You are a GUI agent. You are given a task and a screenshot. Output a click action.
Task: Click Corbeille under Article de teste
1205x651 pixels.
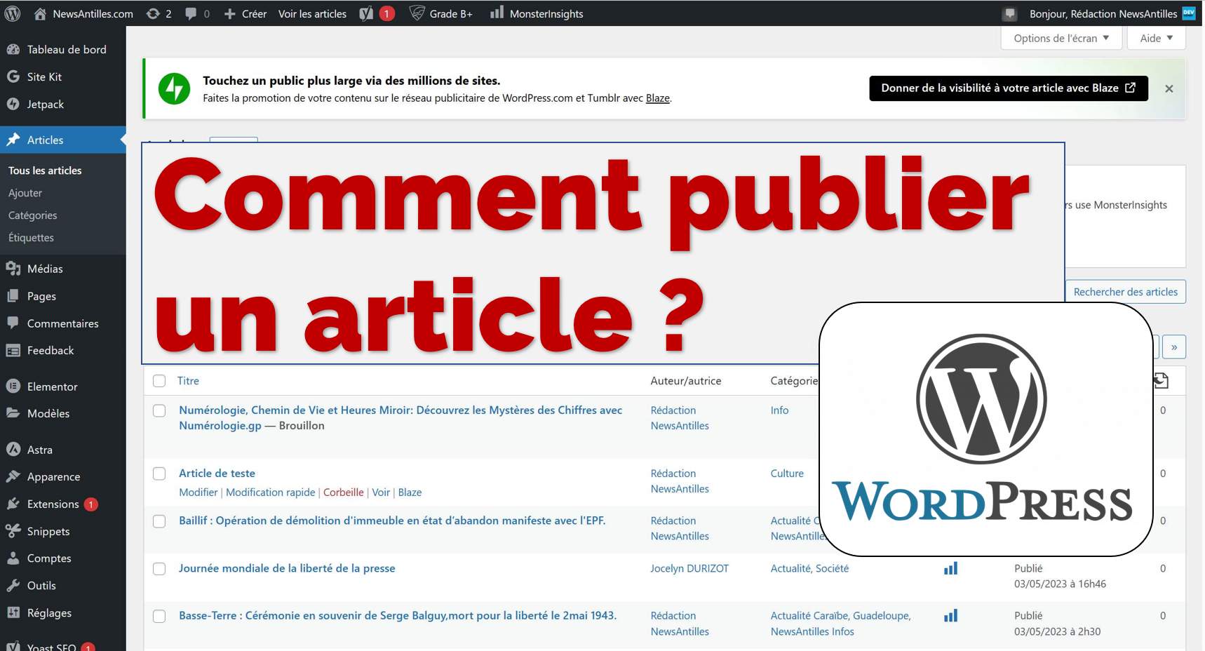[344, 492]
